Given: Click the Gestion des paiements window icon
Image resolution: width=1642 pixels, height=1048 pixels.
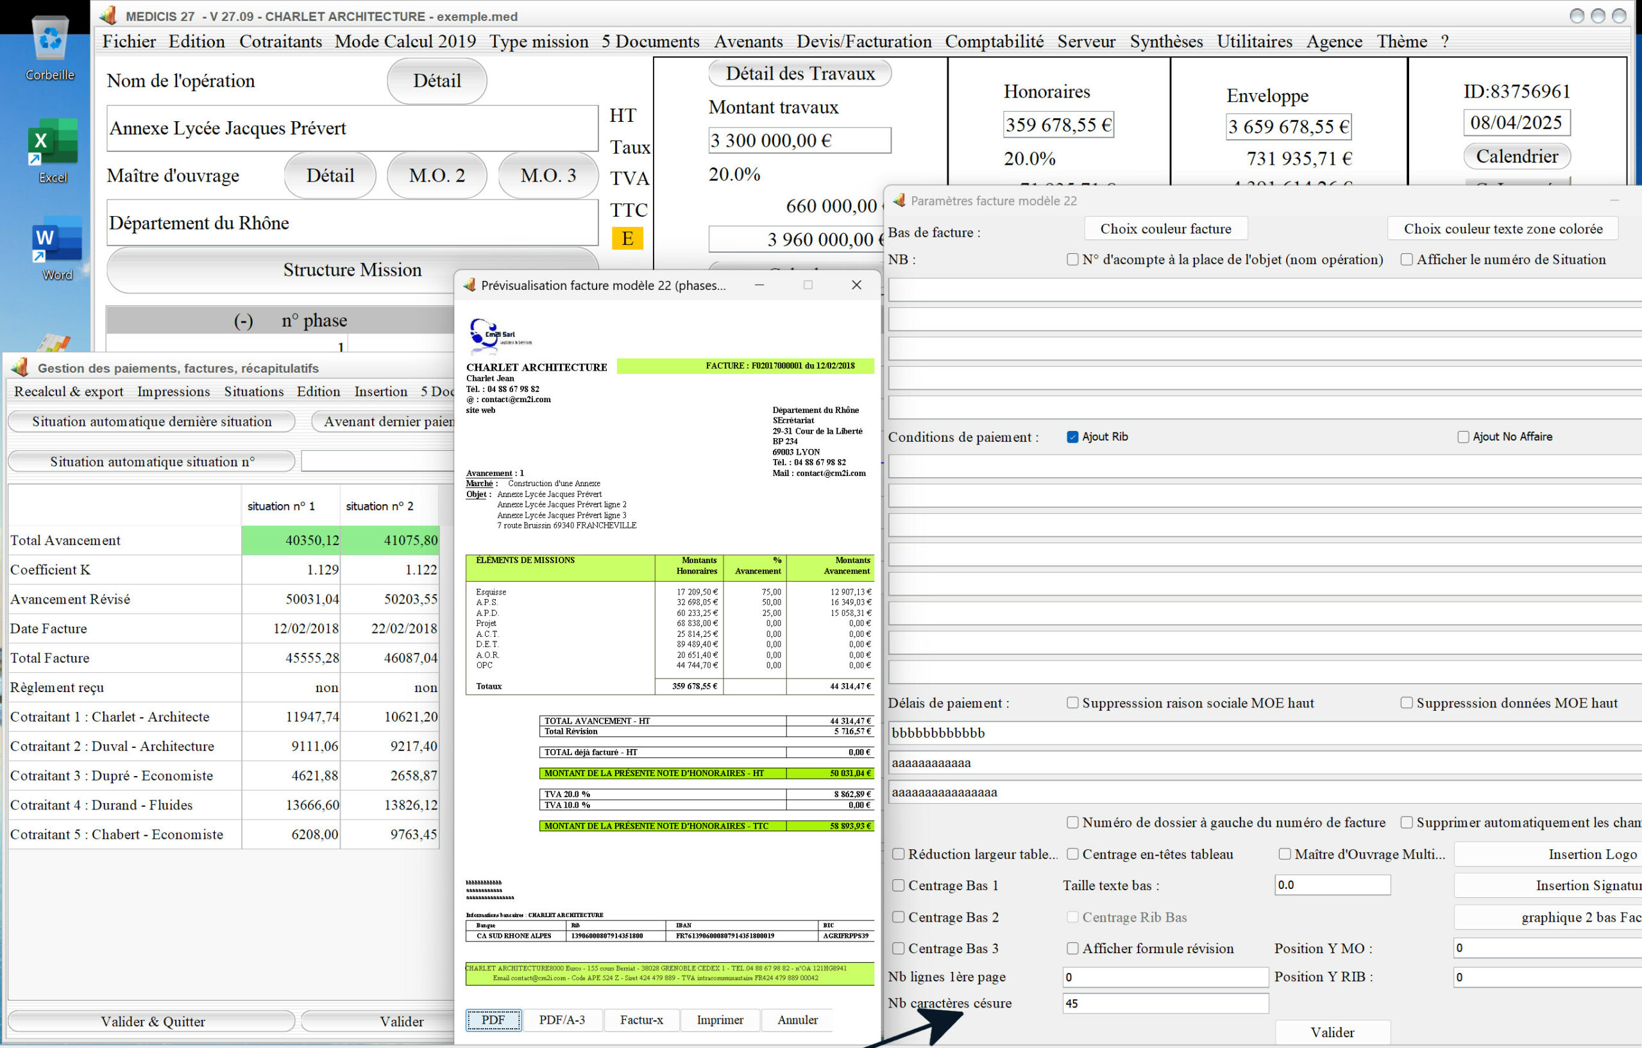Looking at the screenshot, I should click(21, 368).
